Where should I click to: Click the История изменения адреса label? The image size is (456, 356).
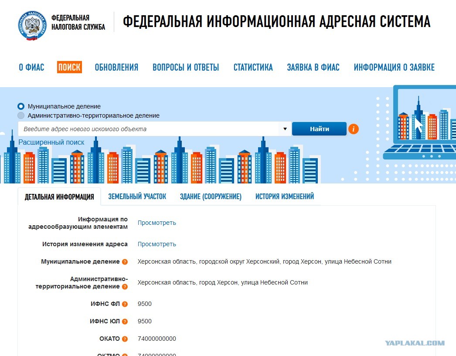coord(85,244)
